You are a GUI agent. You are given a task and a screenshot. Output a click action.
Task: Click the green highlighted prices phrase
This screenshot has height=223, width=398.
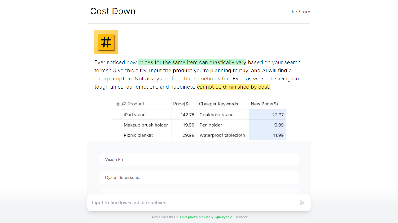click(x=192, y=62)
